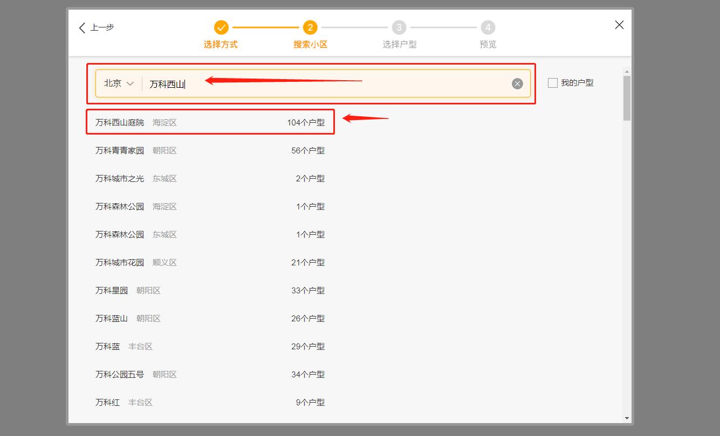720x436 pixels.
Task: Clear the search text with the round X
Action: [x=517, y=83]
